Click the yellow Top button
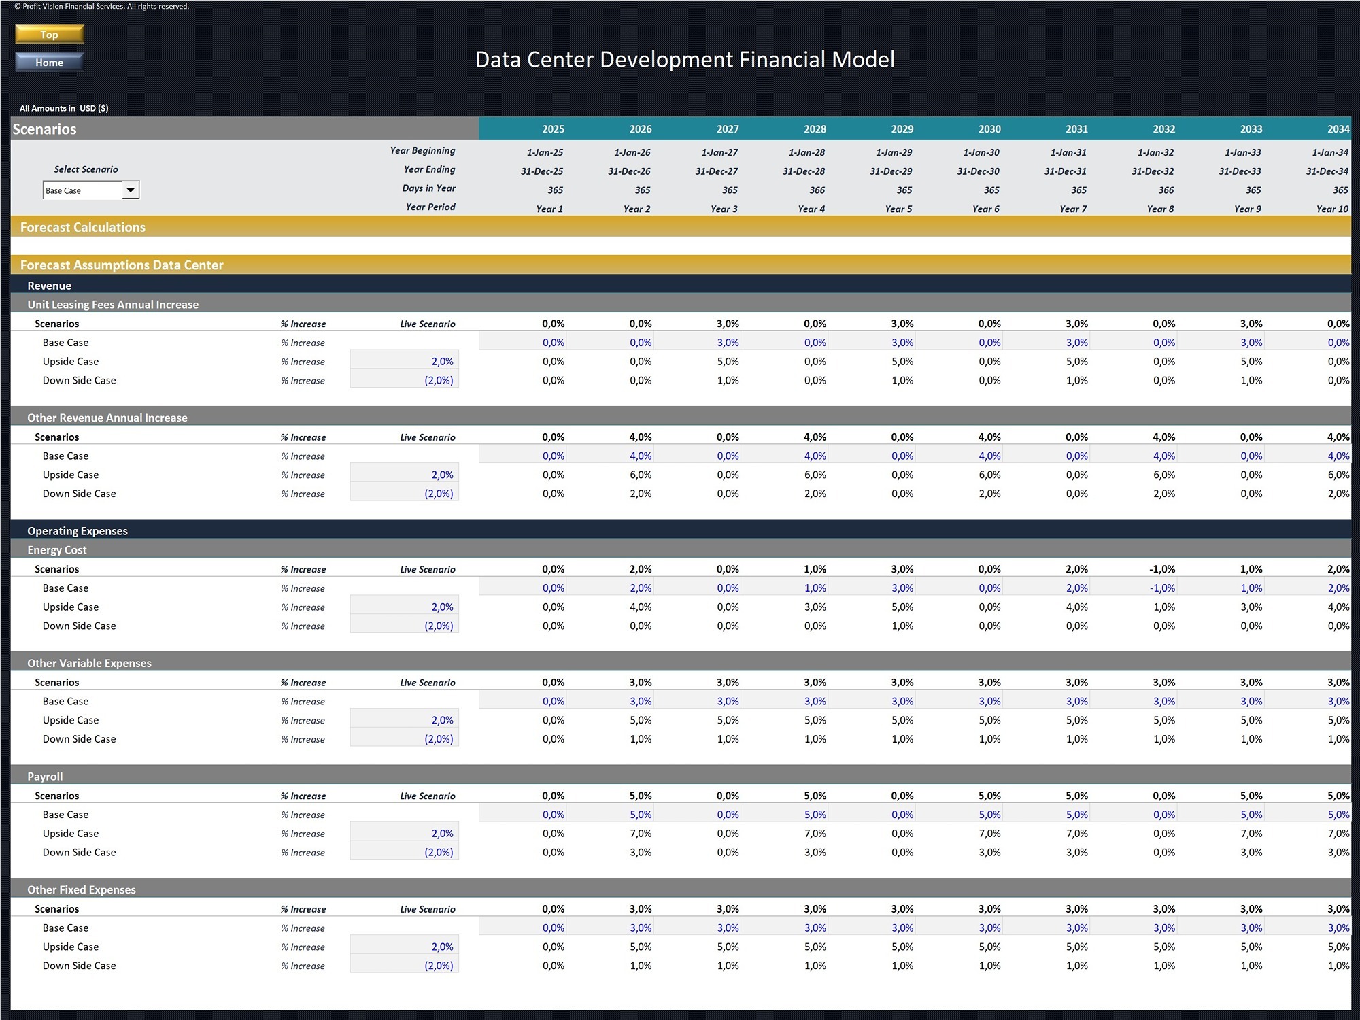 pyautogui.click(x=50, y=35)
